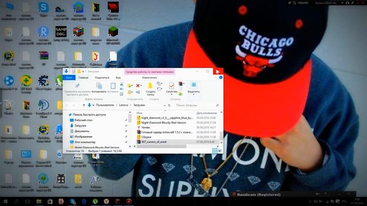Click Пользователи in the address breadcrumb

click(x=105, y=105)
